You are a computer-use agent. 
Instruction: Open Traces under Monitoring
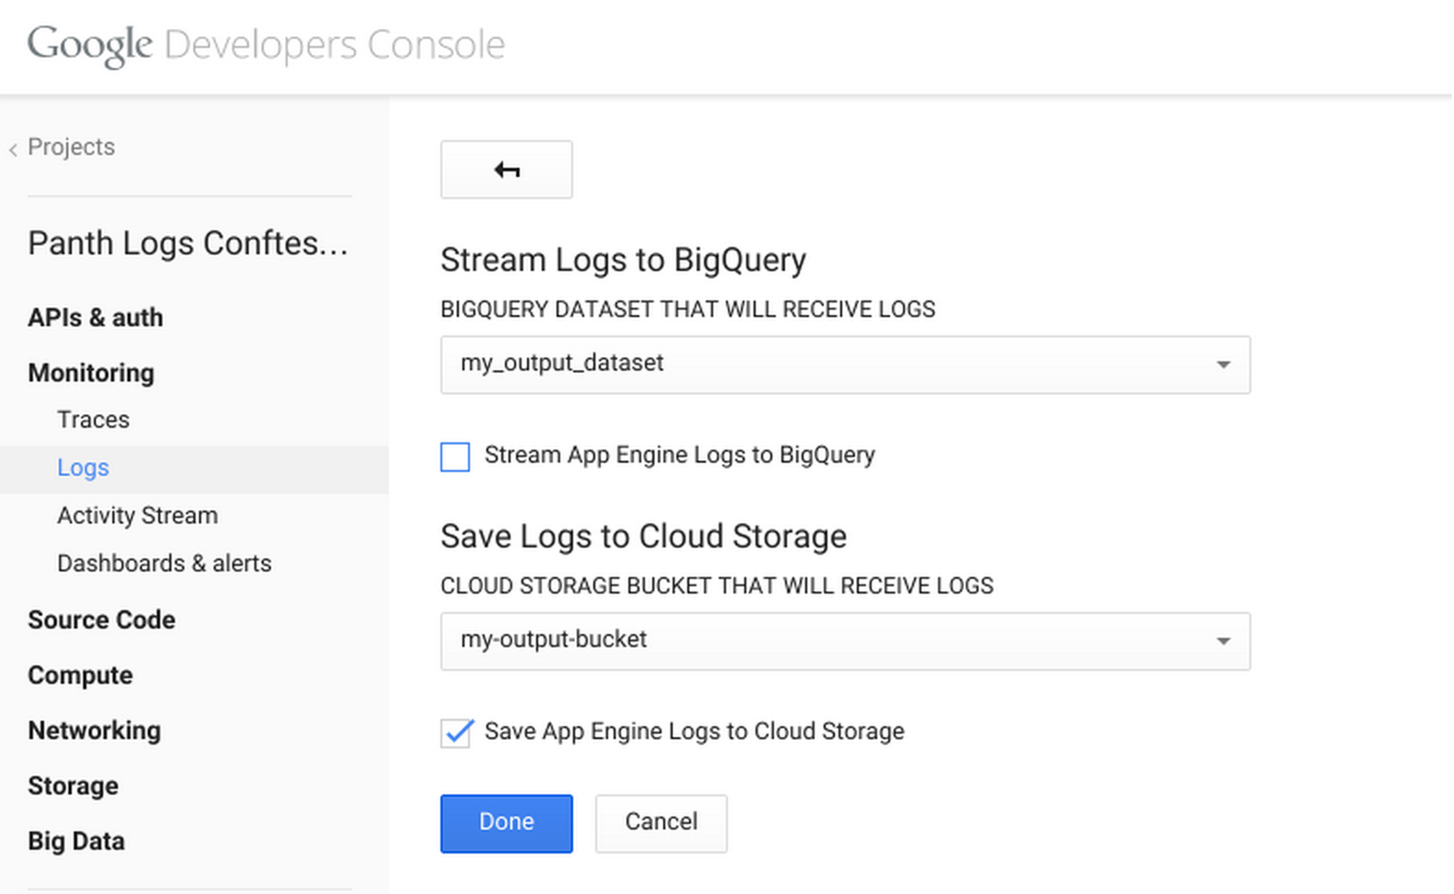pyautogui.click(x=93, y=419)
